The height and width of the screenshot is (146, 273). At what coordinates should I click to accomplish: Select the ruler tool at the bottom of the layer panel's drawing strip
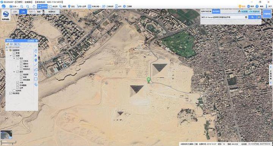[36, 85]
